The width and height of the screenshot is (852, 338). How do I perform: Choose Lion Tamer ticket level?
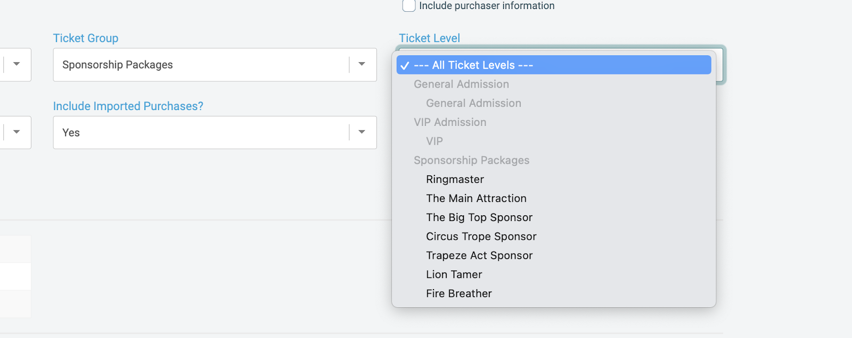click(x=454, y=275)
